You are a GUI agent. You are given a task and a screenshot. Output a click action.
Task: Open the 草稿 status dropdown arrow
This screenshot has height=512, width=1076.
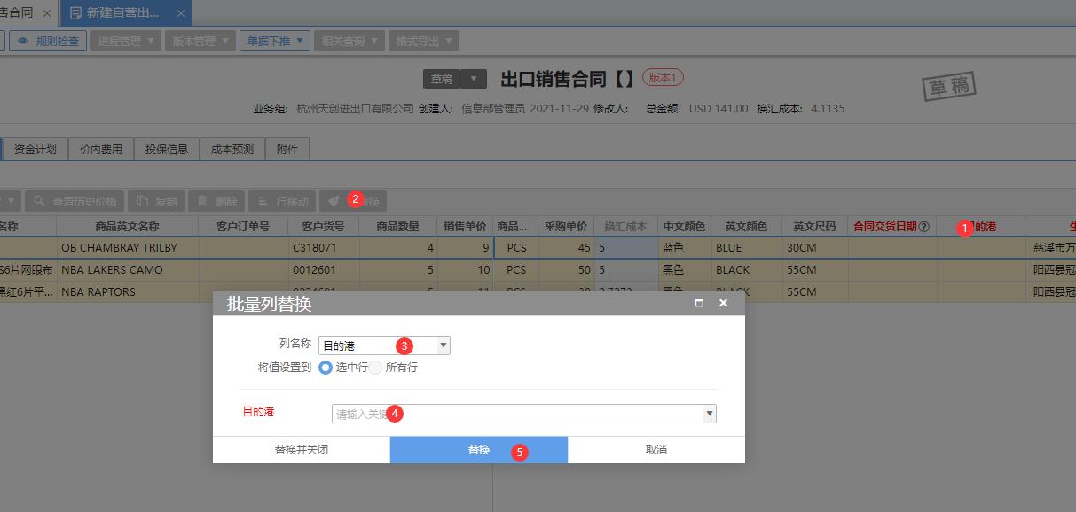coord(474,78)
